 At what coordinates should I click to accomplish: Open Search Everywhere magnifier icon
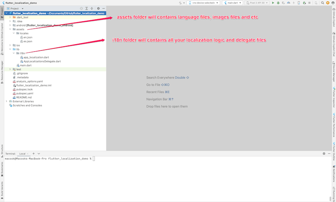[323, 3]
